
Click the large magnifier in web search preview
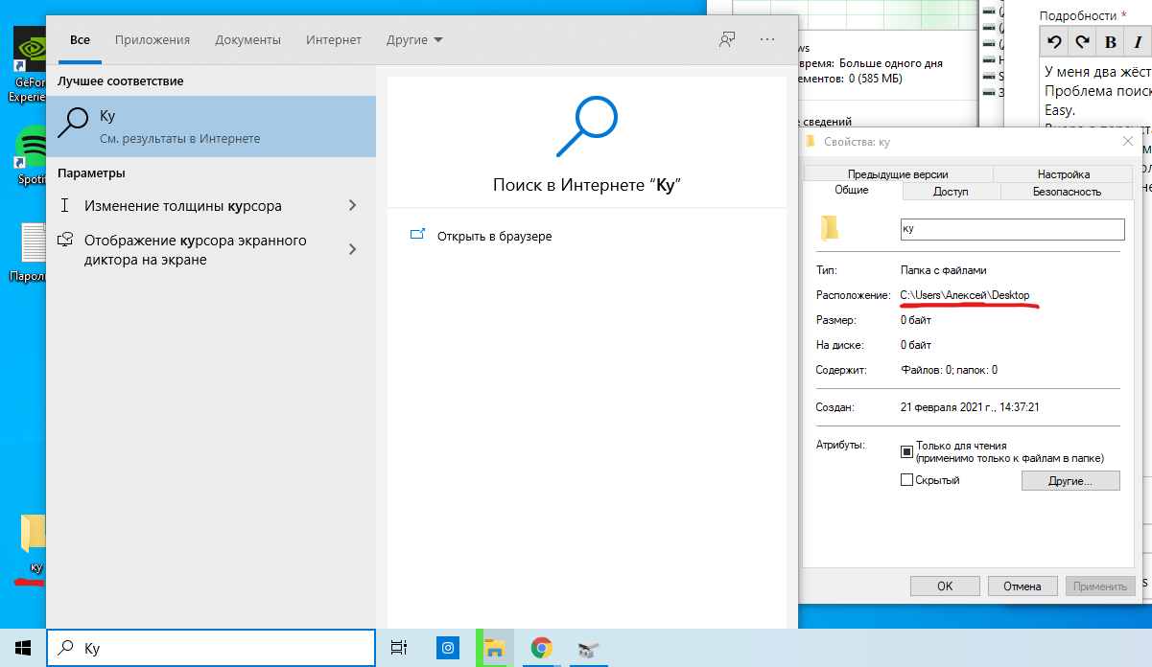click(587, 126)
